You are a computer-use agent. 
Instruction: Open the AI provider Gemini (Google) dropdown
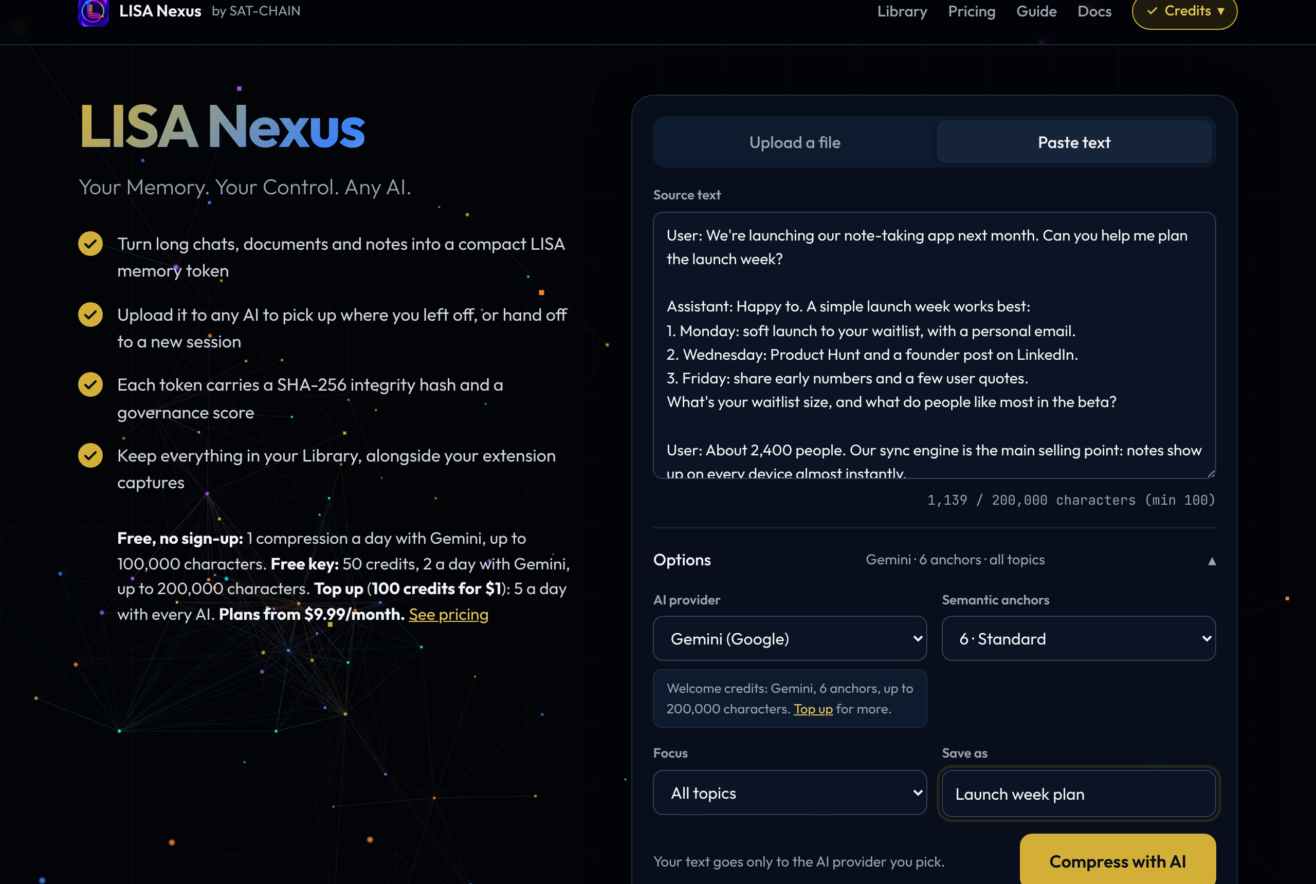[790, 638]
